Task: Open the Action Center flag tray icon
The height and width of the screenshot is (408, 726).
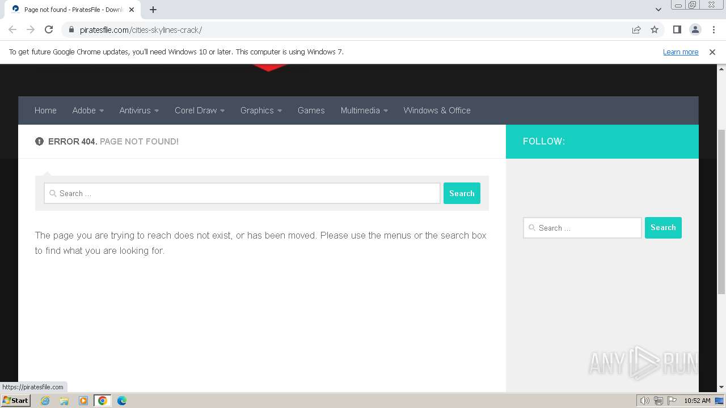Action: coord(672,401)
